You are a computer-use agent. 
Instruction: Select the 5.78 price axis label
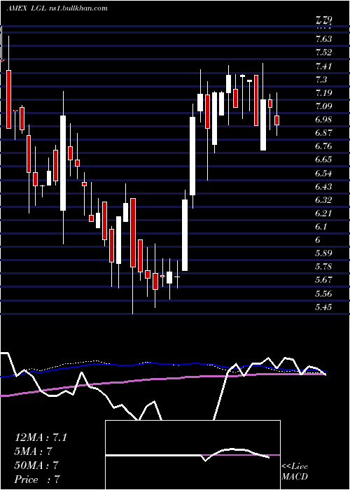point(323,267)
